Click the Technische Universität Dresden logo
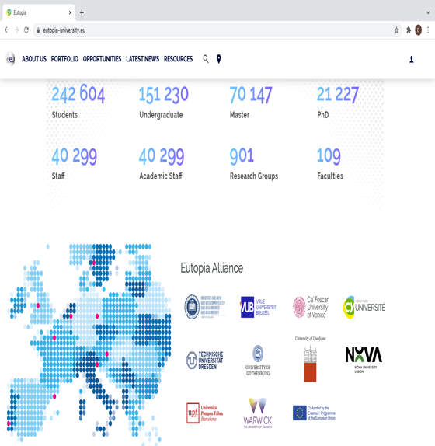 [205, 360]
